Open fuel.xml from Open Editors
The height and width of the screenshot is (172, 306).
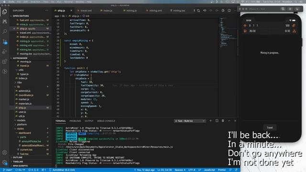[30, 20]
